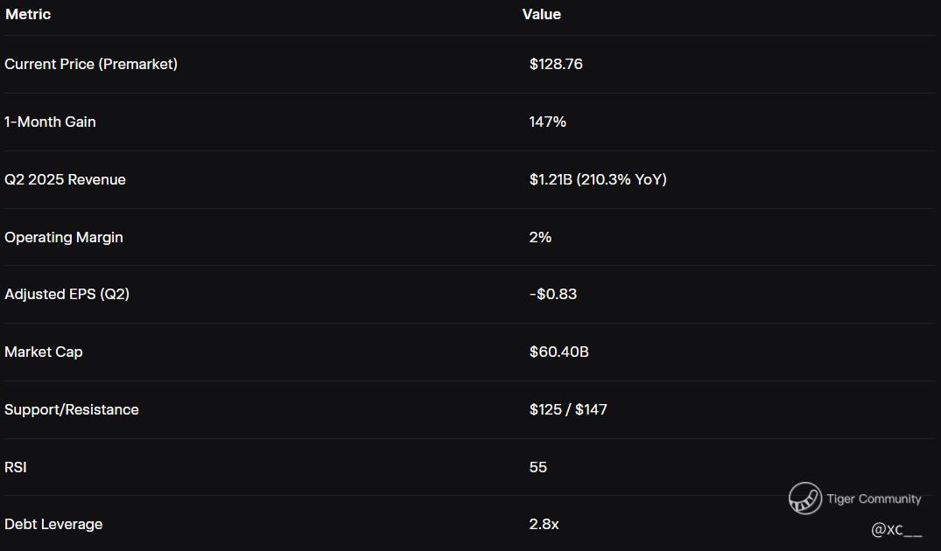Click the Tiger Community logo icon

coord(804,499)
